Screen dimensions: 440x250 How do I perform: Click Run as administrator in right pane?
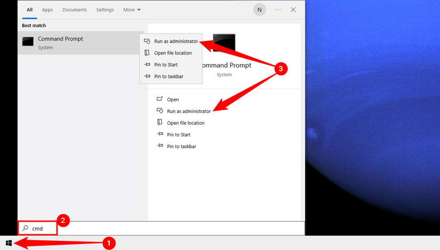(x=188, y=111)
